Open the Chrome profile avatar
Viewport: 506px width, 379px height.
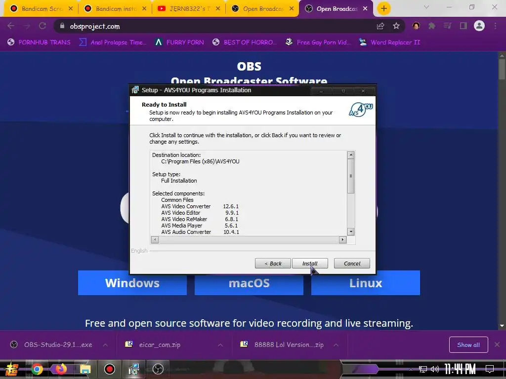(479, 26)
